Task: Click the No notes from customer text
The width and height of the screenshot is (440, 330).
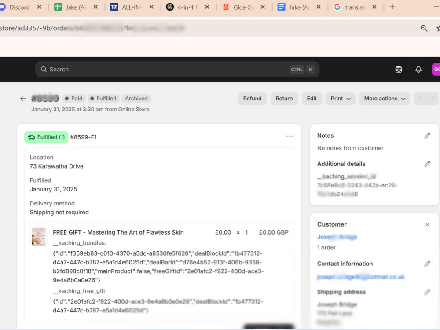Action: pos(350,148)
